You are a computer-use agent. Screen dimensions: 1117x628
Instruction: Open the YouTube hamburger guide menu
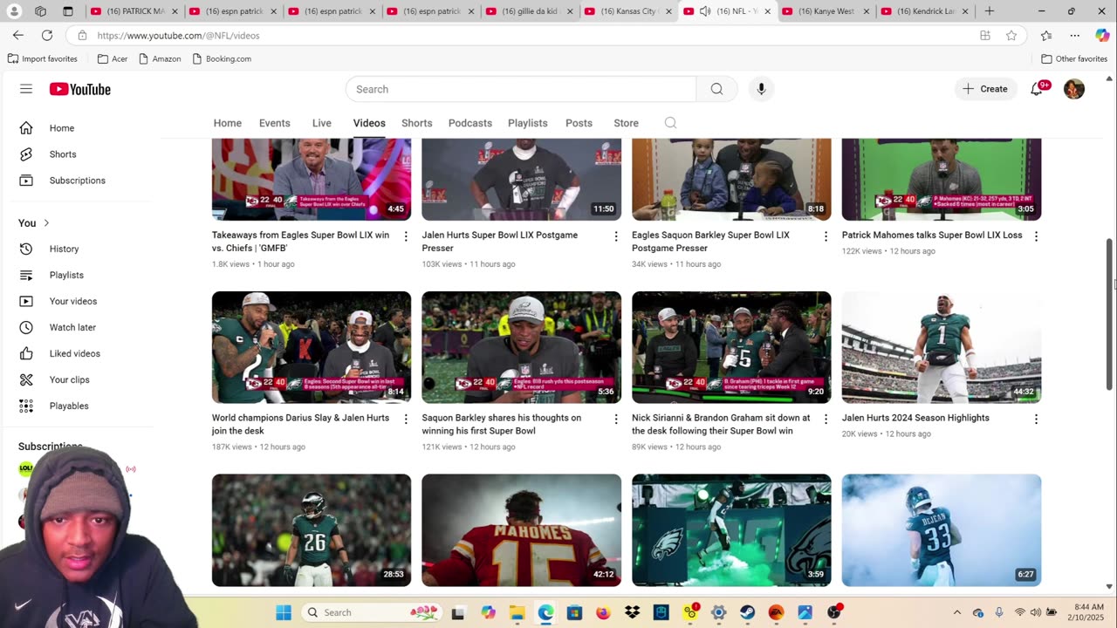pyautogui.click(x=26, y=89)
